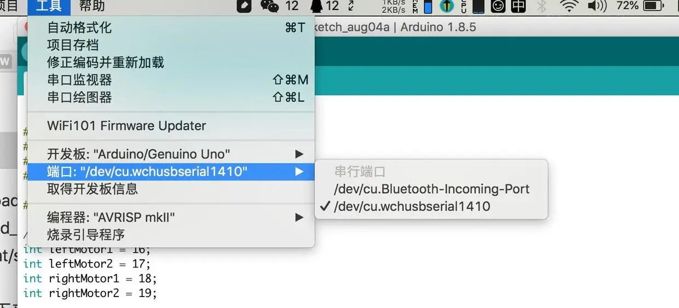Viewport: 679px width, 308px height.
Task: Expand the 端口 wchusbserial1410 submenu
Action: (171, 172)
